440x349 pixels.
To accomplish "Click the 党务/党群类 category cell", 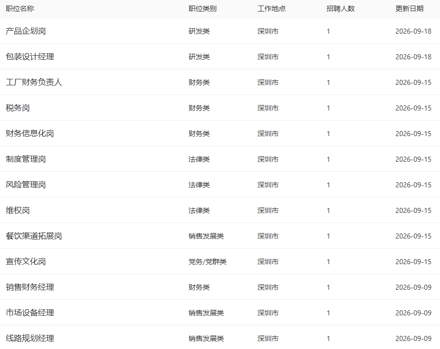I will pyautogui.click(x=208, y=262).
